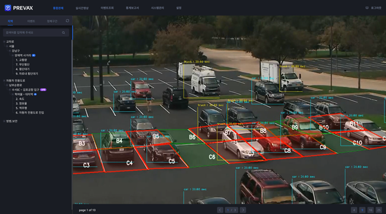Select the 4-view grid layout button
The width and height of the screenshot is (386, 214).
click(354, 210)
